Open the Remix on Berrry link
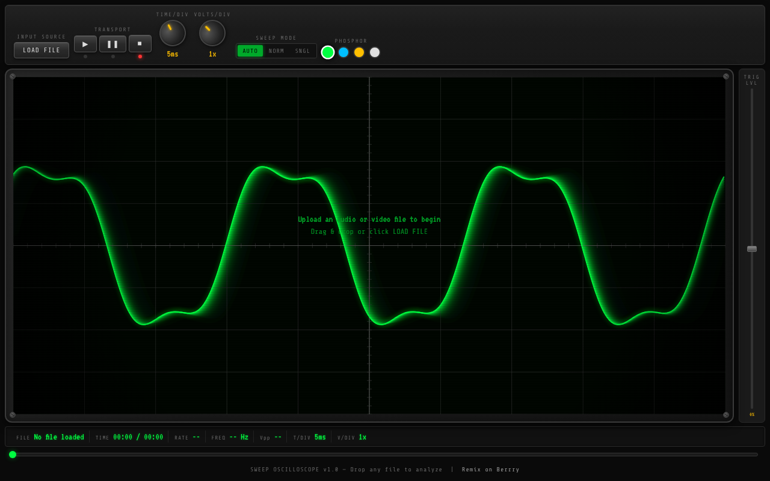This screenshot has width=770, height=481. pos(491,470)
